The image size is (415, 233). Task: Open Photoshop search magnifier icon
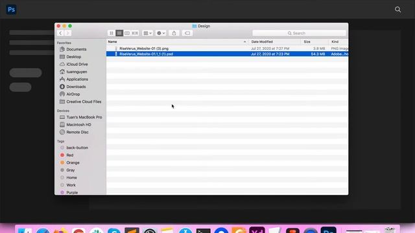click(x=397, y=10)
